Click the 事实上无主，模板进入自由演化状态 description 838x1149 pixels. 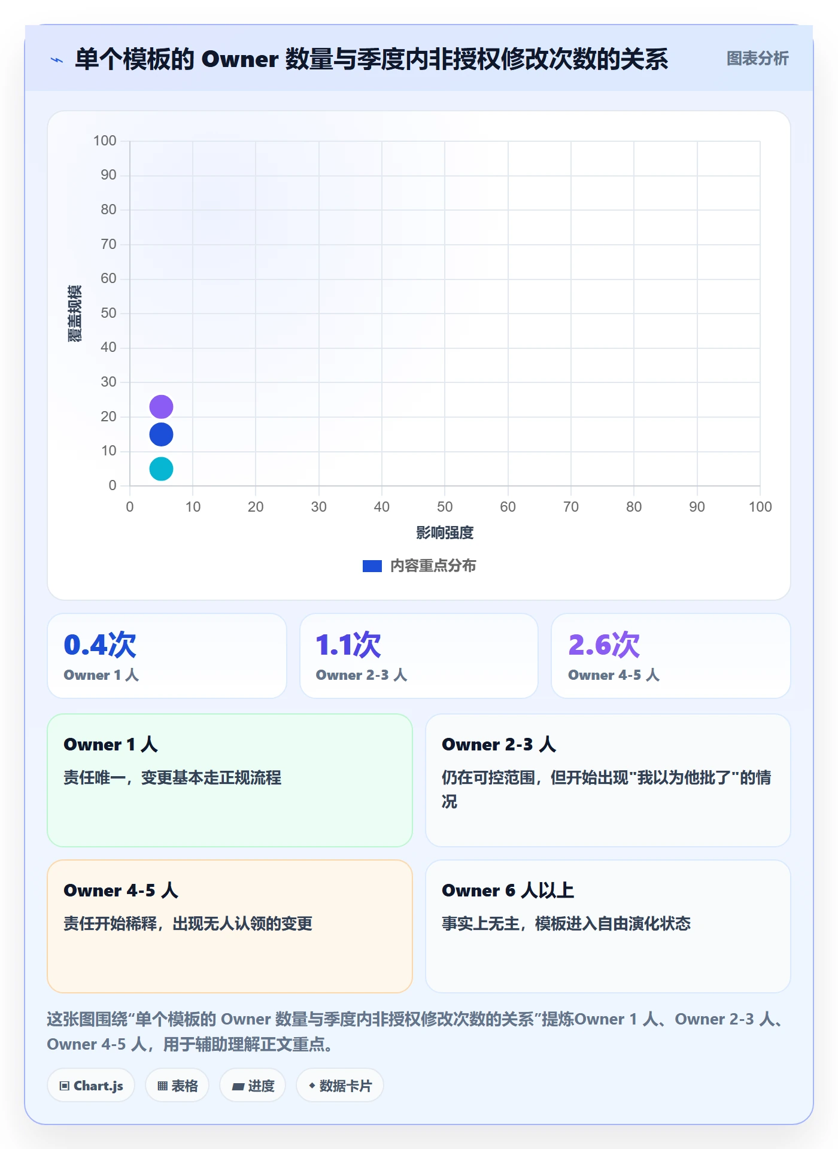pyautogui.click(x=566, y=923)
